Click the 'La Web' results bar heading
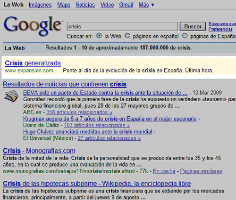This screenshot has width=236, height=200. [15, 48]
